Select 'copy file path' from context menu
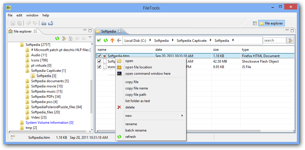Image resolution: width=305 pixels, height=150 pixels. [x=151, y=95]
